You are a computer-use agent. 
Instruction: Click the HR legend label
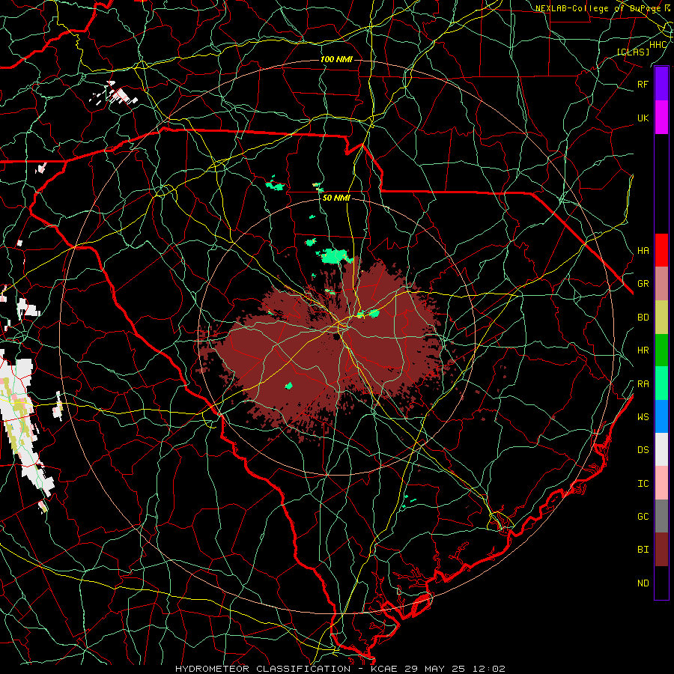click(x=643, y=350)
